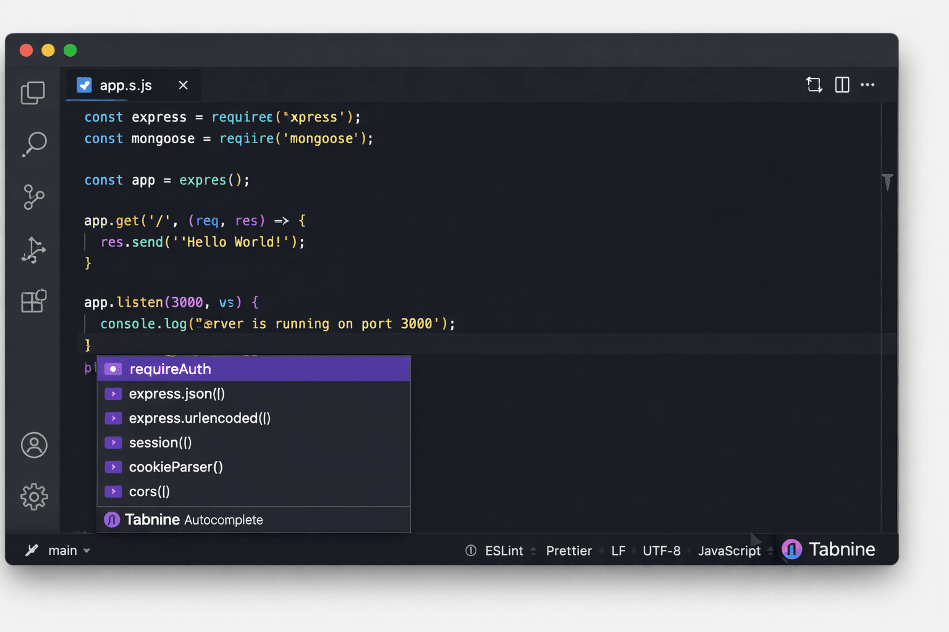949x632 pixels.
Task: Click the requireAuth suggestion type icon
Action: point(113,369)
